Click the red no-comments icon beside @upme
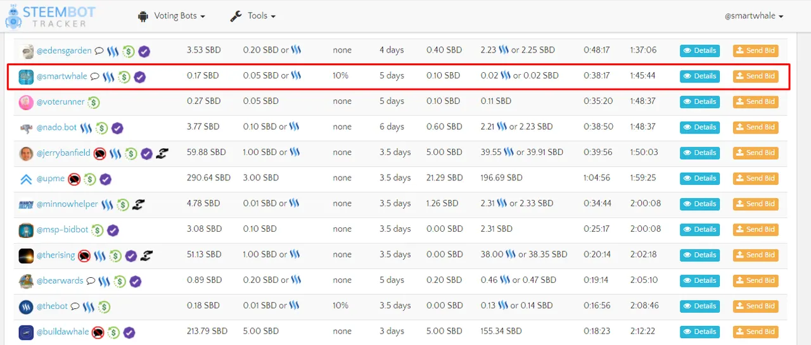Image resolution: width=811 pixels, height=345 pixels. click(x=74, y=179)
